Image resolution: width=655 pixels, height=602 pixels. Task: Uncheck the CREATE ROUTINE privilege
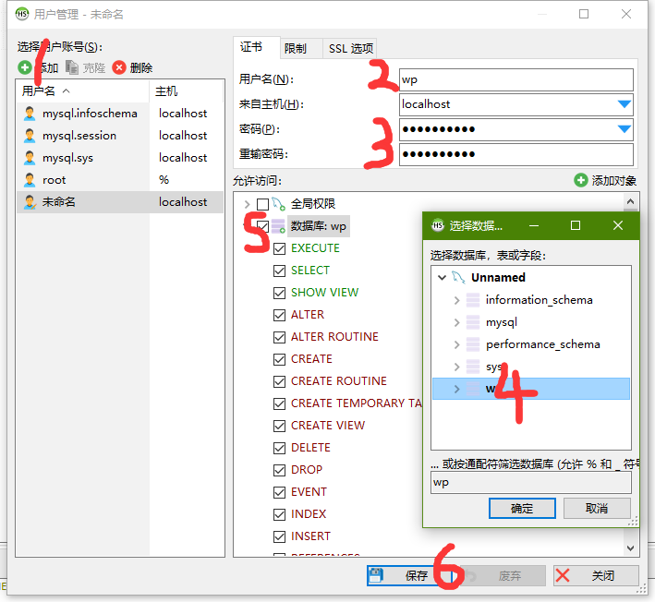tap(280, 381)
